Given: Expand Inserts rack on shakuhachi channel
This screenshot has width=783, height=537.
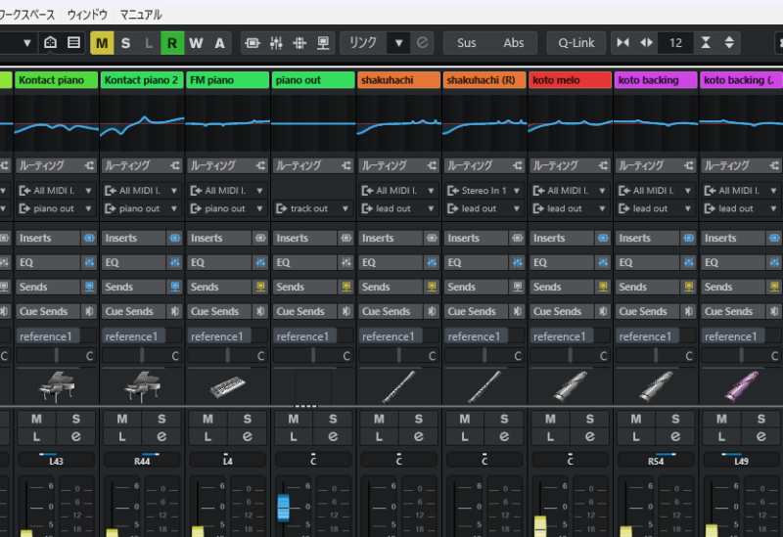Looking at the screenshot, I should coord(391,238).
